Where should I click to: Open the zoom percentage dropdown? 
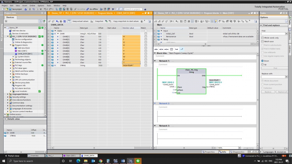click(x=239, y=148)
